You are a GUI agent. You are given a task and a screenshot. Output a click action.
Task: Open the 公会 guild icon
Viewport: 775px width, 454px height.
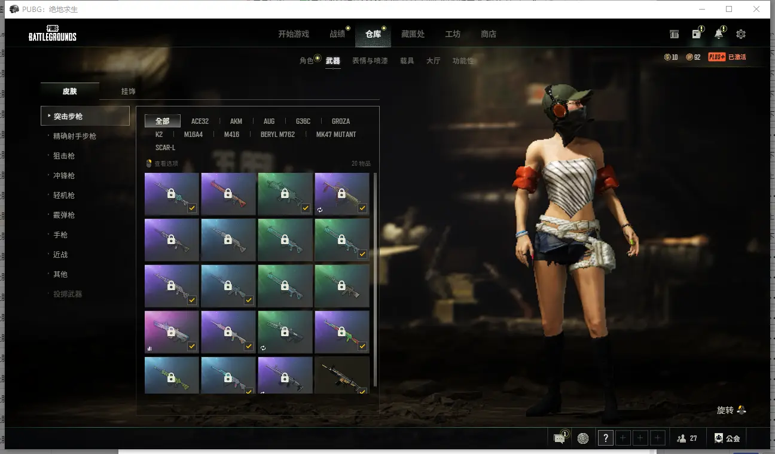(x=719, y=438)
